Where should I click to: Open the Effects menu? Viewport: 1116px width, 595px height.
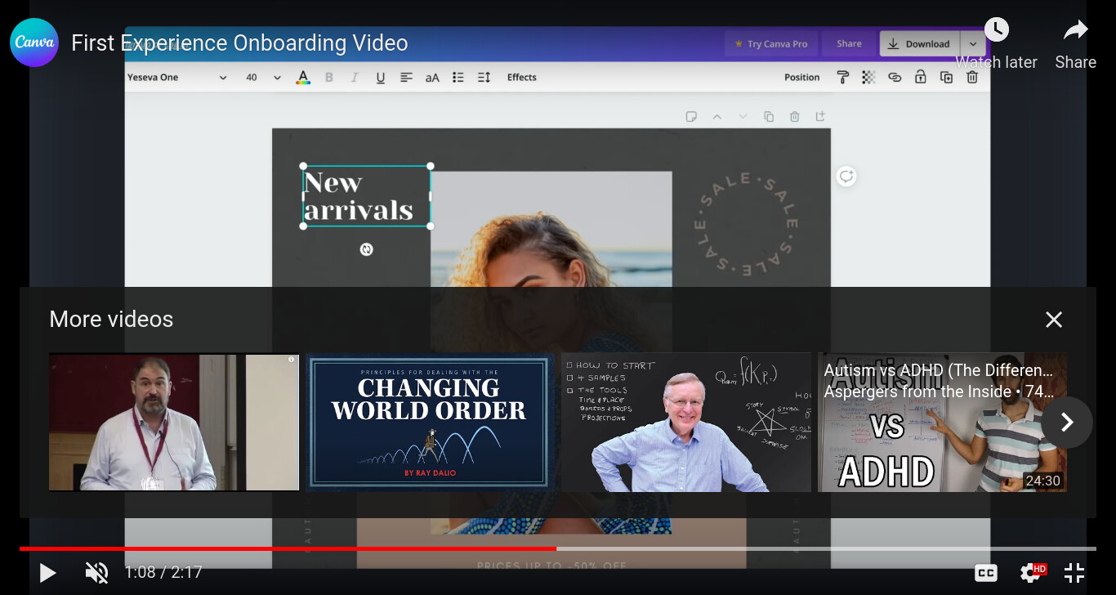click(522, 78)
